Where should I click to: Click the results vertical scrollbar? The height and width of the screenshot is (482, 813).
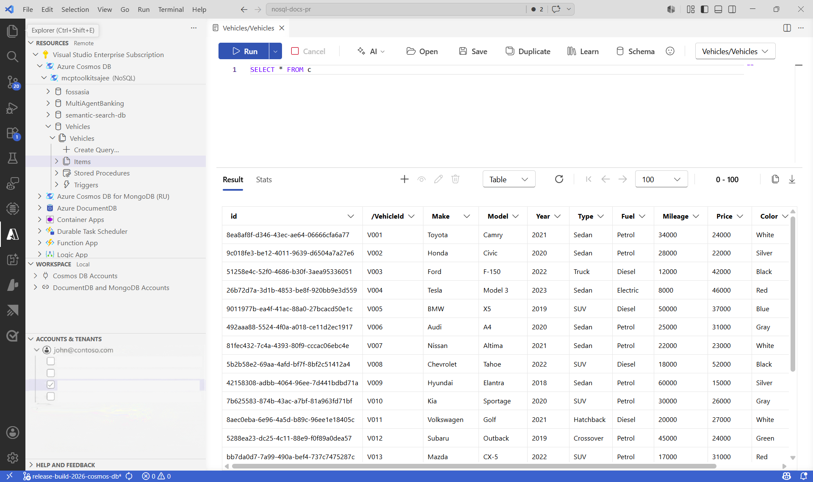point(793,294)
